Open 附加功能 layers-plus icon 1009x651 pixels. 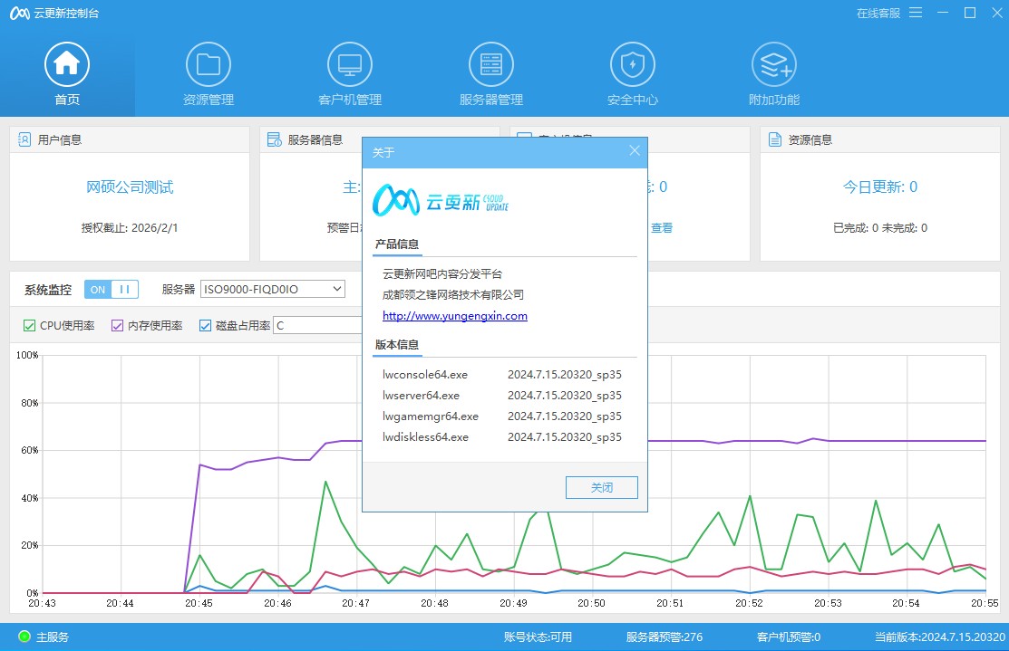(774, 64)
